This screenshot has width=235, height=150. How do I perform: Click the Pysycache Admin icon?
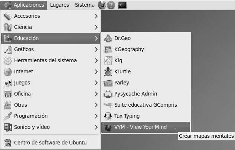point(108,94)
